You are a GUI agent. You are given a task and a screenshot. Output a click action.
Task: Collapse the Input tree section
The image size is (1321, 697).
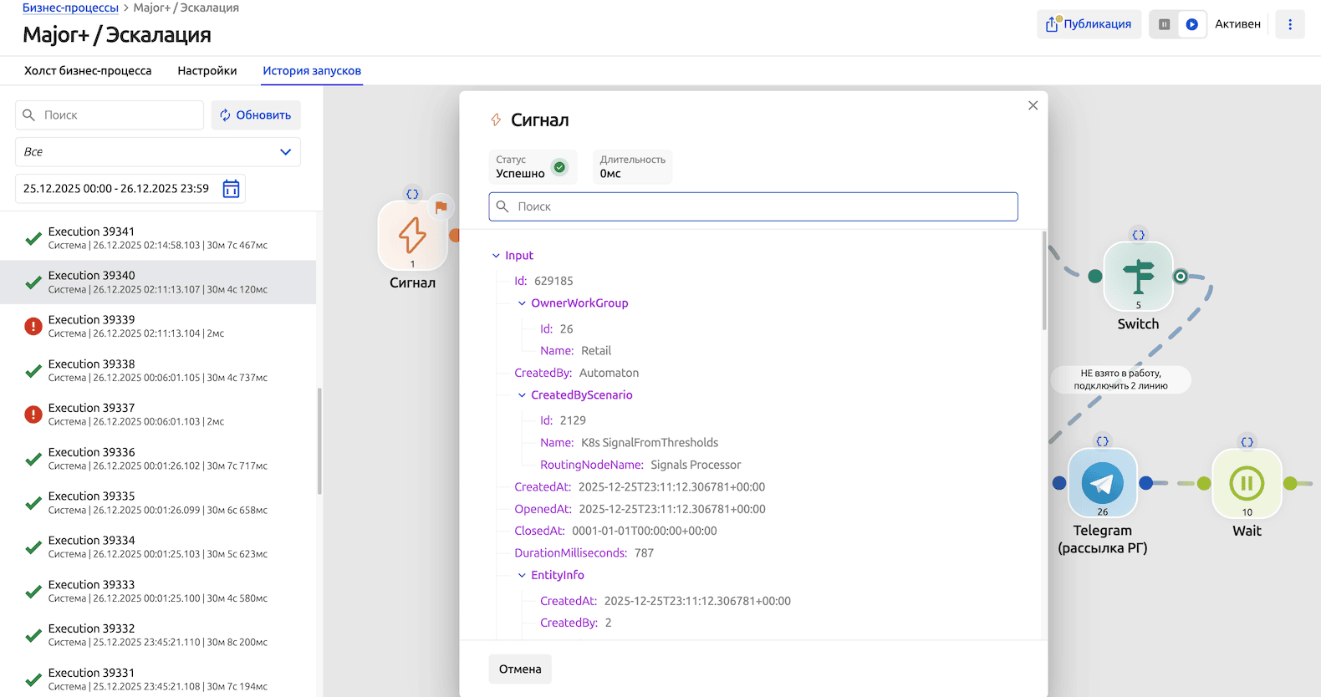click(496, 256)
